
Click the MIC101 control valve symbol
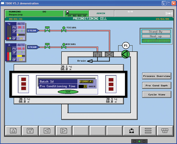(64, 46)
